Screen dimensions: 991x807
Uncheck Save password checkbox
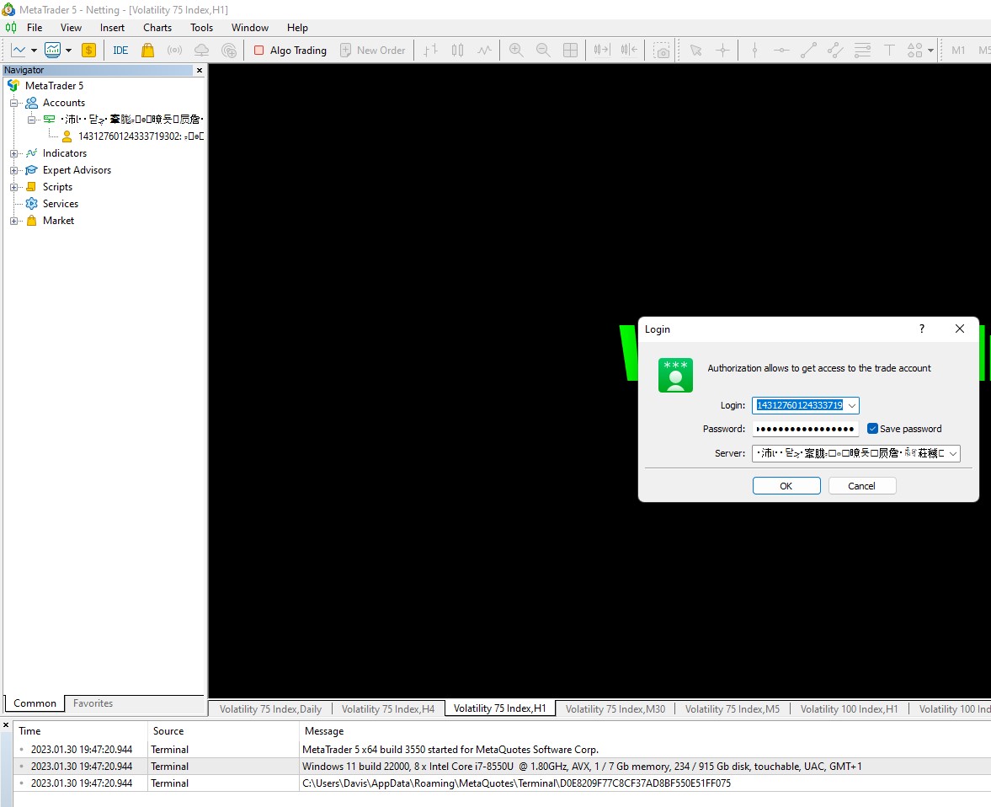pyautogui.click(x=872, y=429)
